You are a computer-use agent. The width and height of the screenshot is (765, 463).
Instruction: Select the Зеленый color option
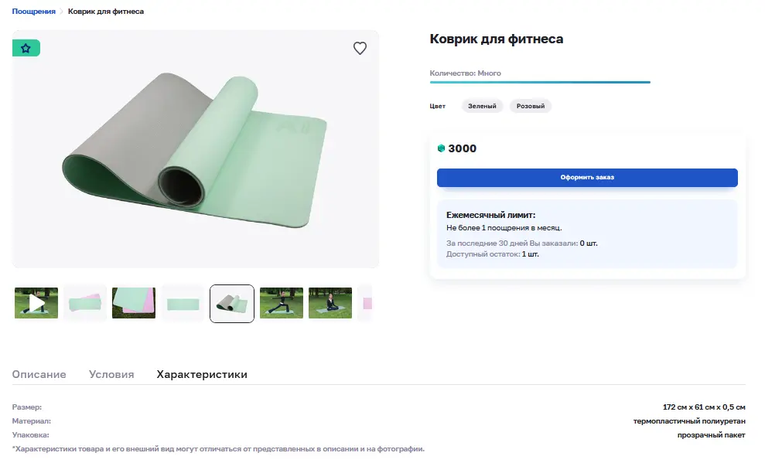coord(482,106)
